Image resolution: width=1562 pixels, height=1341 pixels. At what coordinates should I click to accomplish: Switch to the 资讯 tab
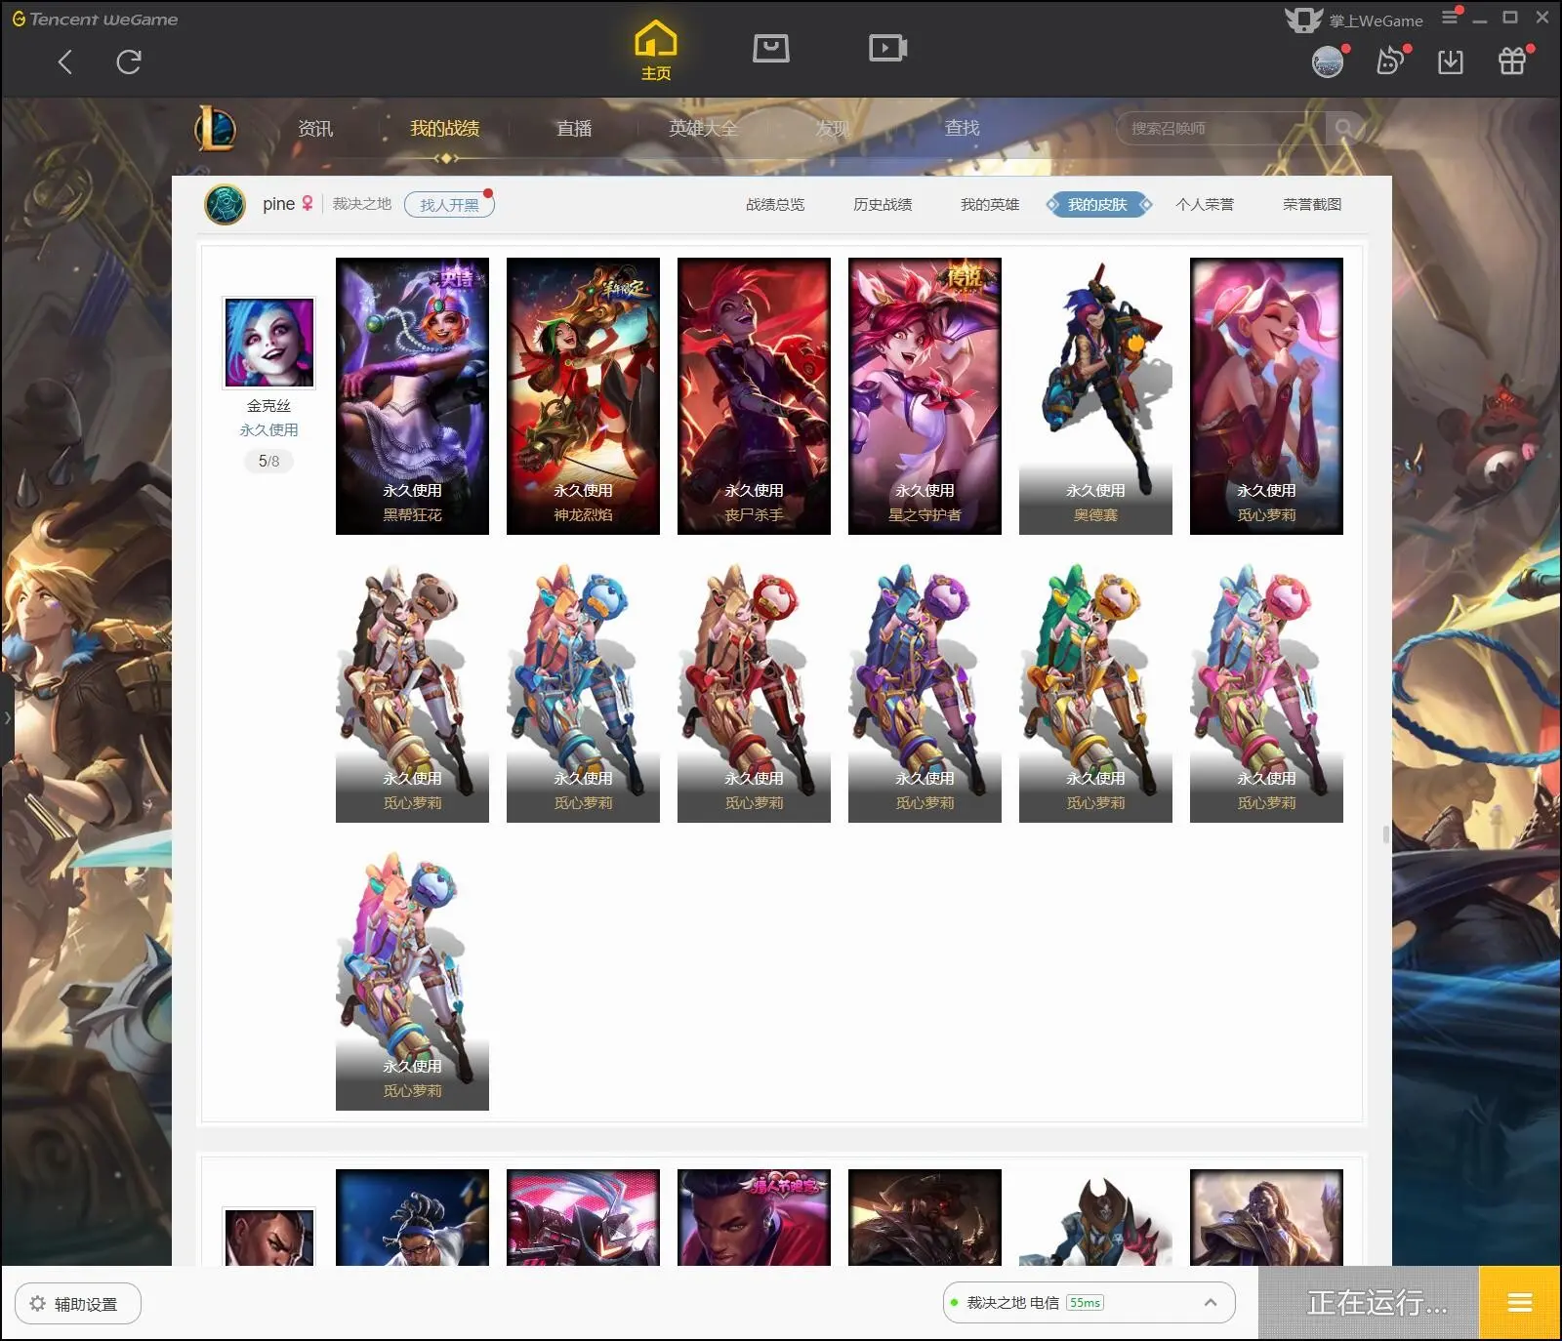click(x=315, y=128)
